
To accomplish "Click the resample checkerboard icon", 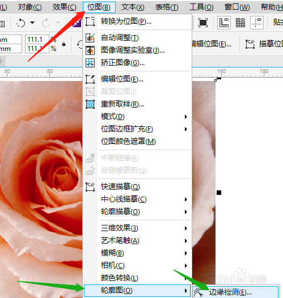I will [90, 104].
